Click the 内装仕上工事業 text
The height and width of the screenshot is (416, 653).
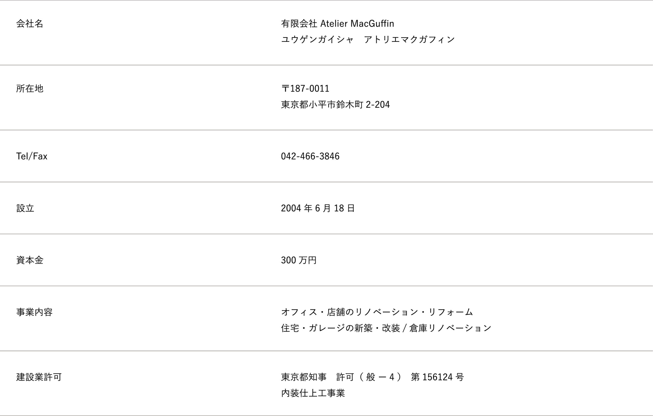[x=313, y=393]
